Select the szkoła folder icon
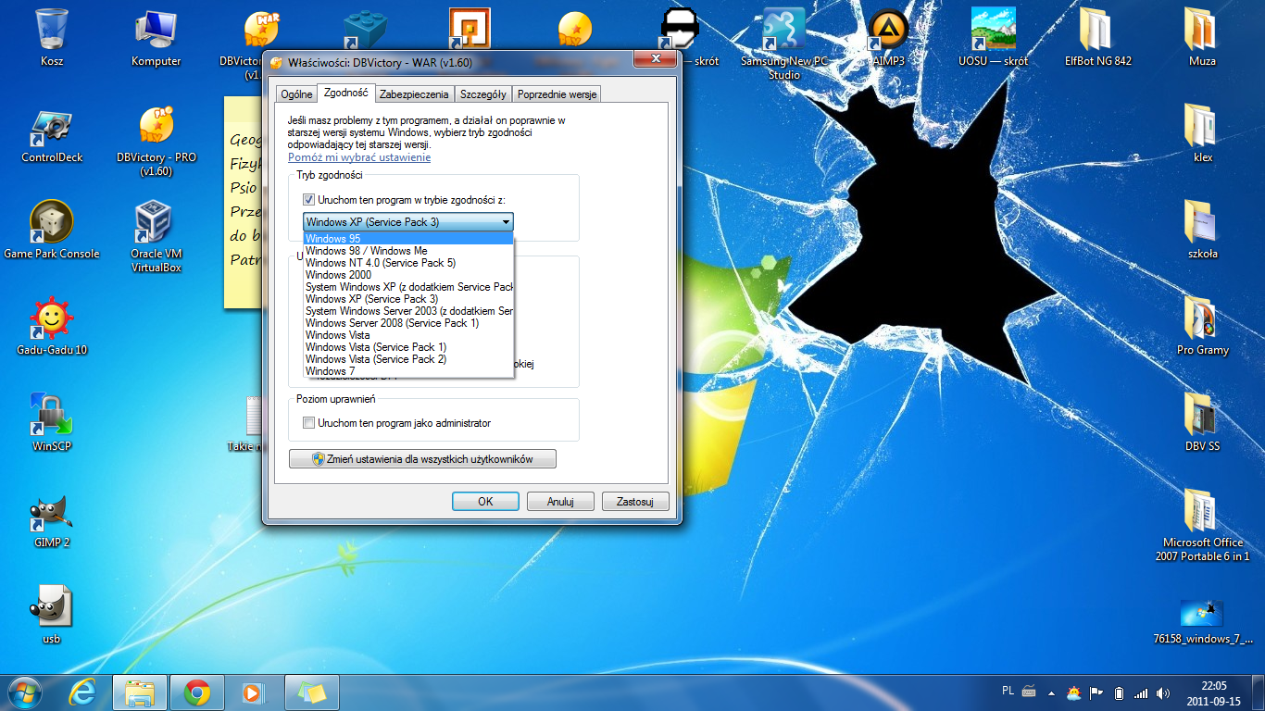The image size is (1265, 711). [1202, 230]
